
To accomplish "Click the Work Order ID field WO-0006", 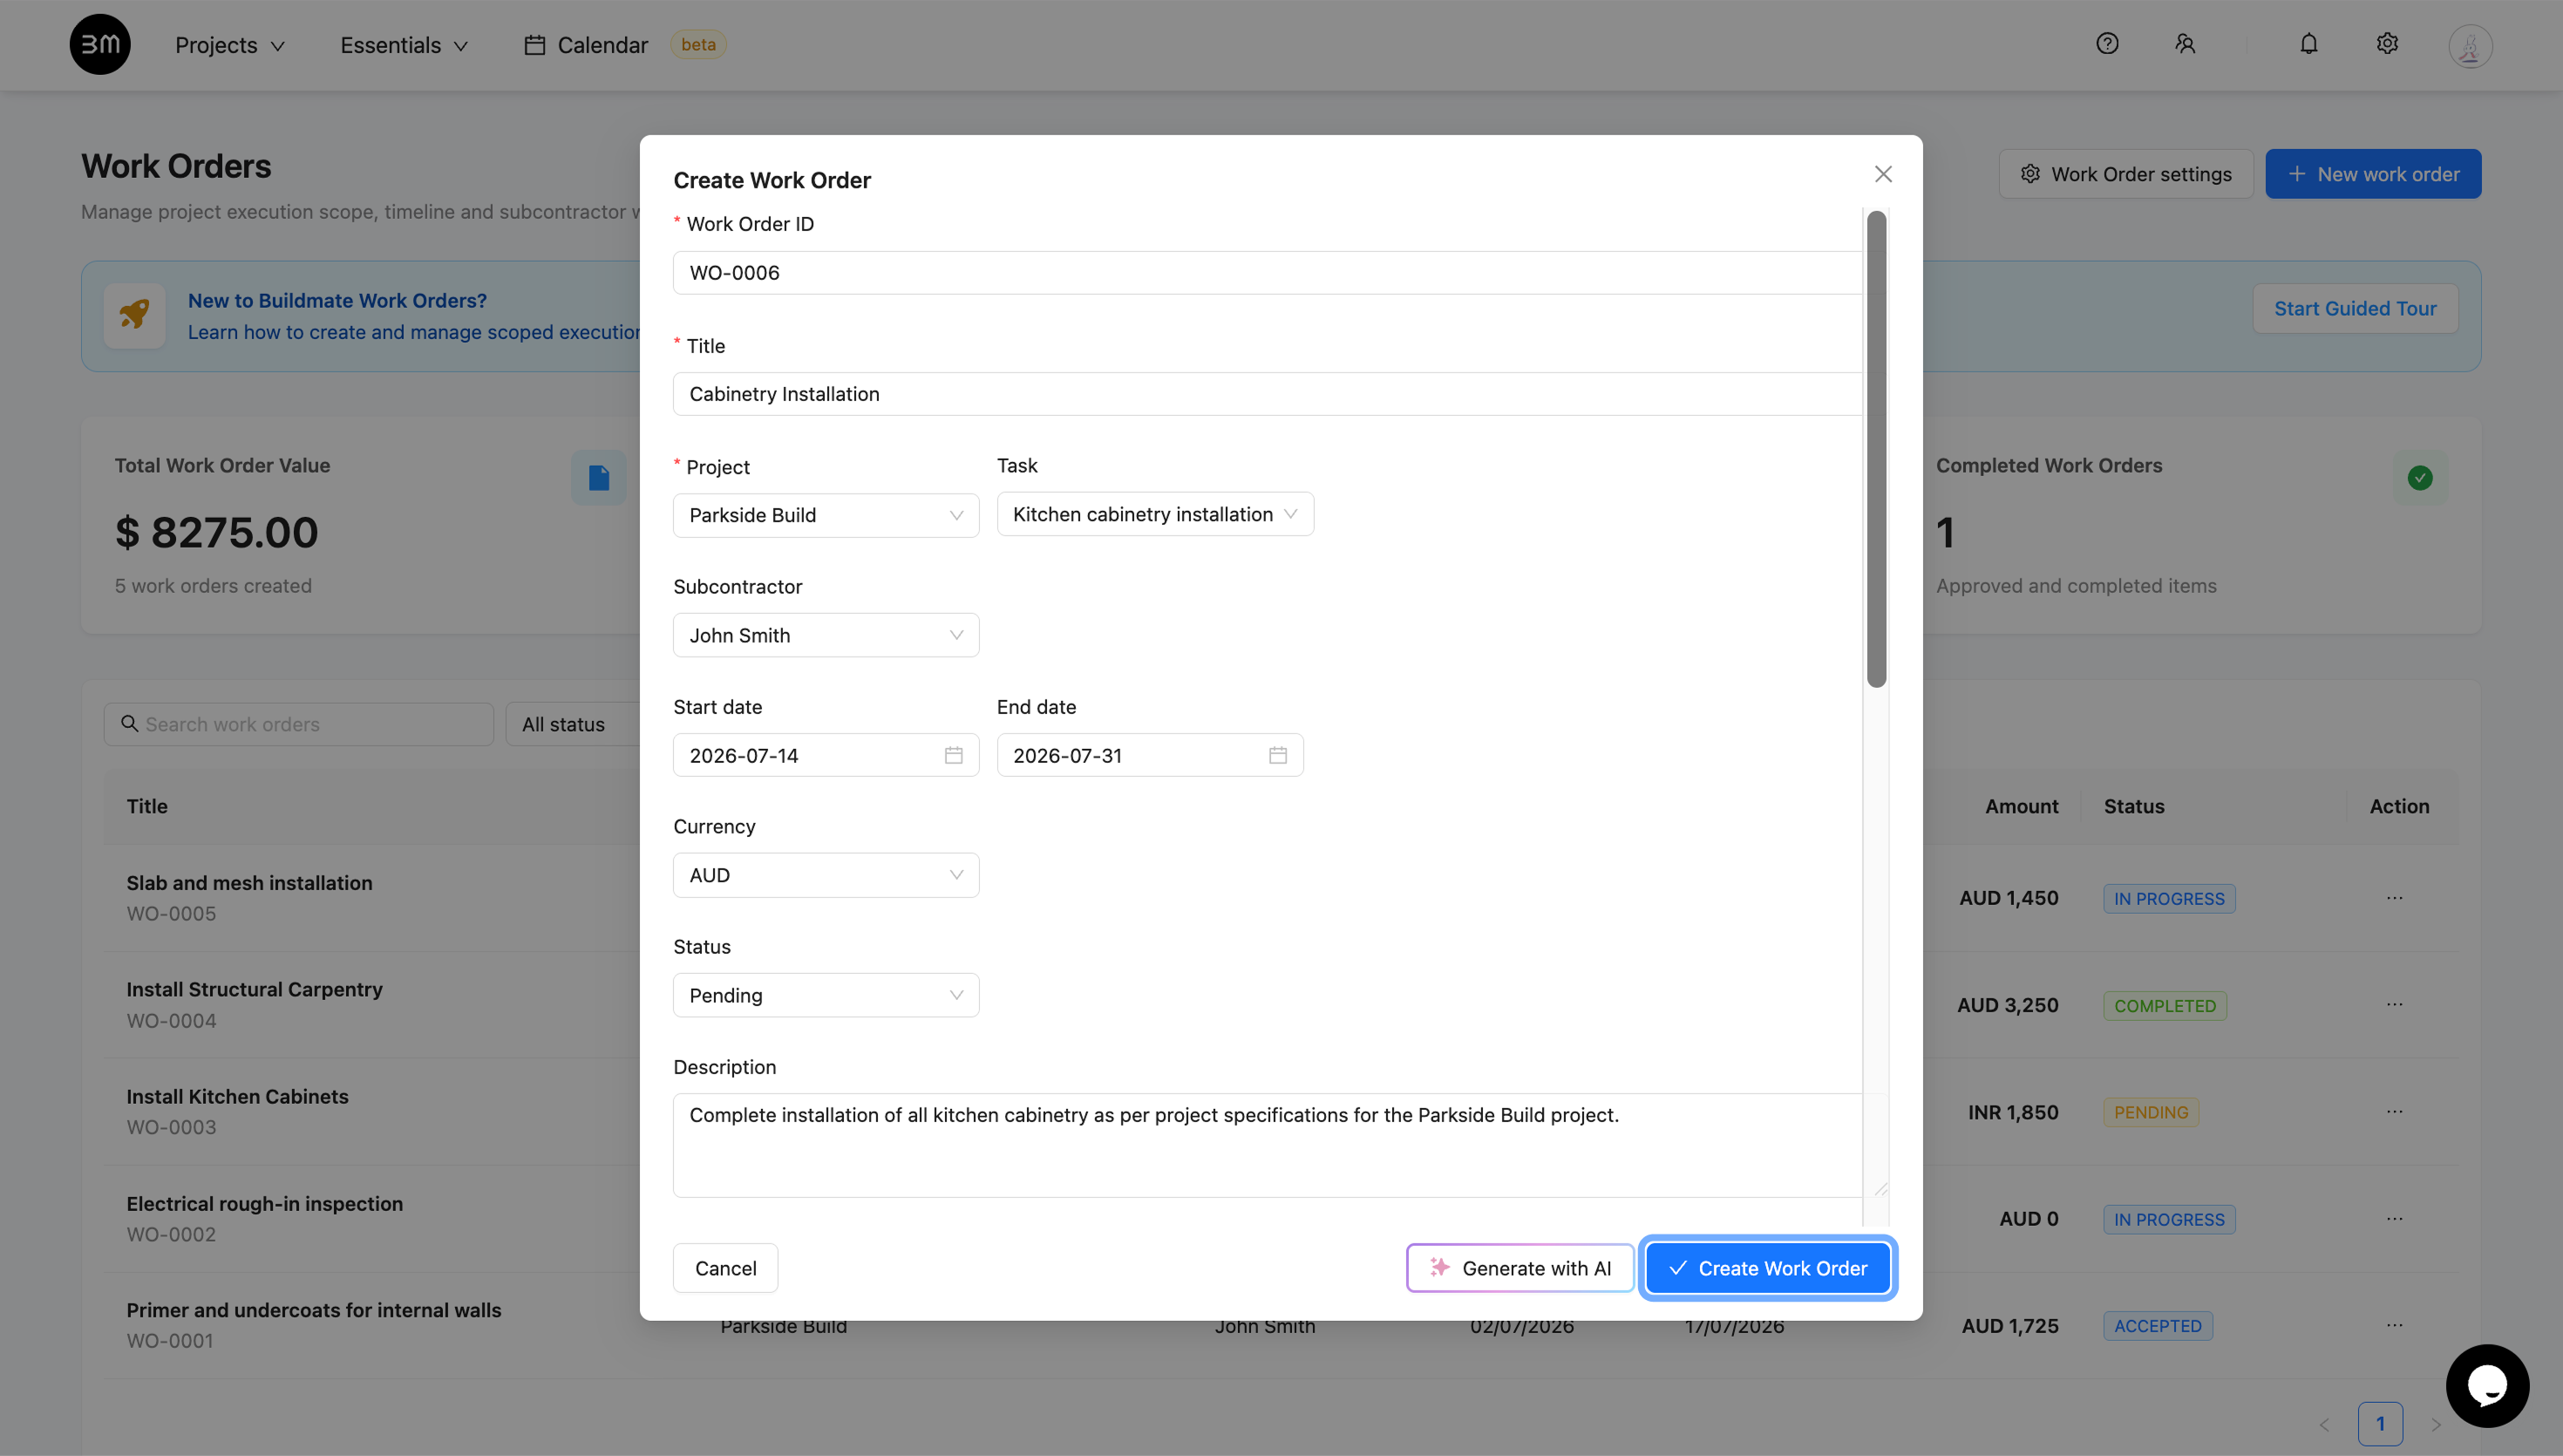I will click(1268, 273).
